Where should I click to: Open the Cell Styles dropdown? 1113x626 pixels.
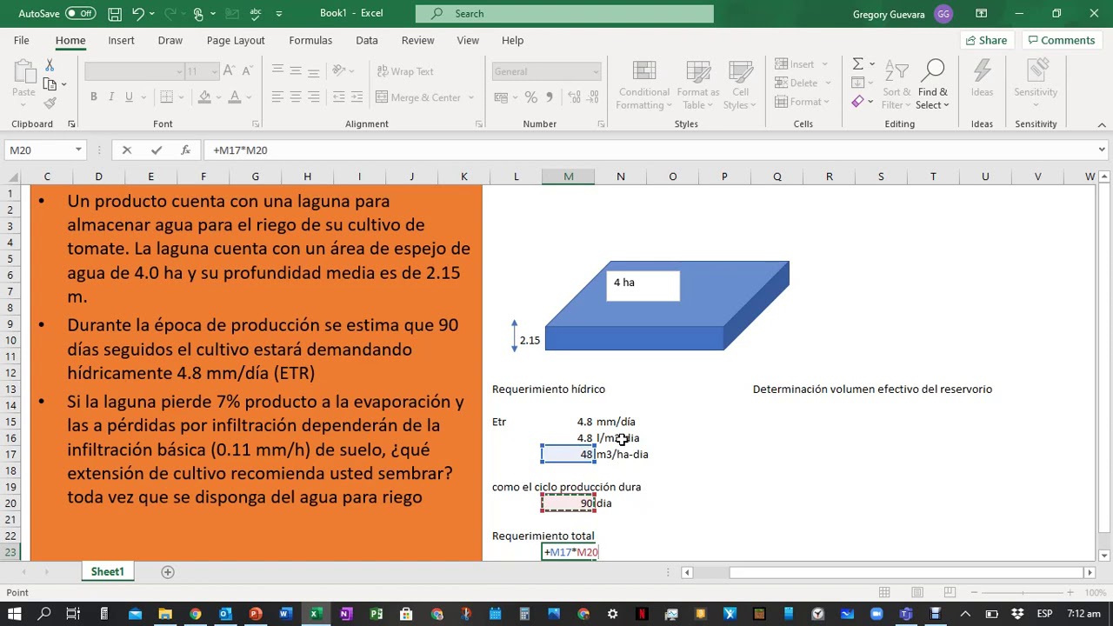(x=741, y=85)
